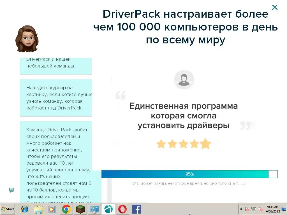Click the assistant avatar with brown hair
287x215 pixels.
tap(27, 39)
